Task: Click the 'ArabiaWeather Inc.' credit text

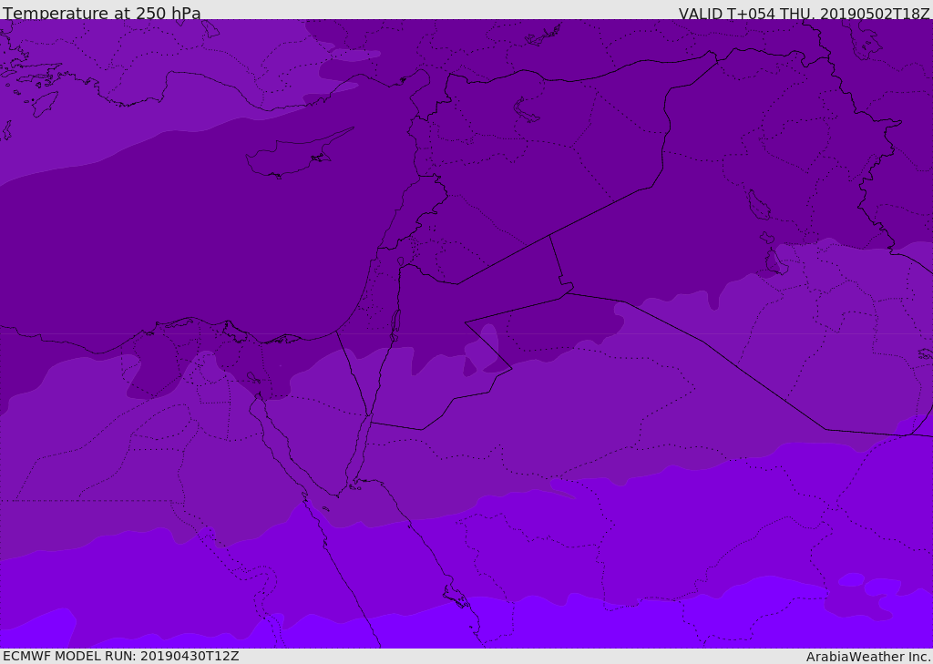Action: click(868, 657)
